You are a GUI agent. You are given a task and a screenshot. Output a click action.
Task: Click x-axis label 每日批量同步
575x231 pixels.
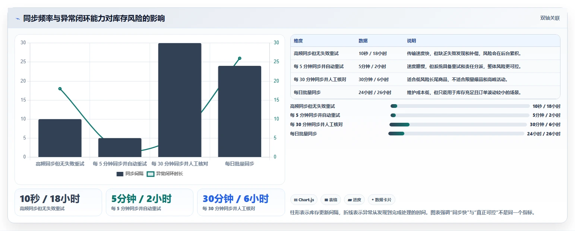[x=240, y=164]
